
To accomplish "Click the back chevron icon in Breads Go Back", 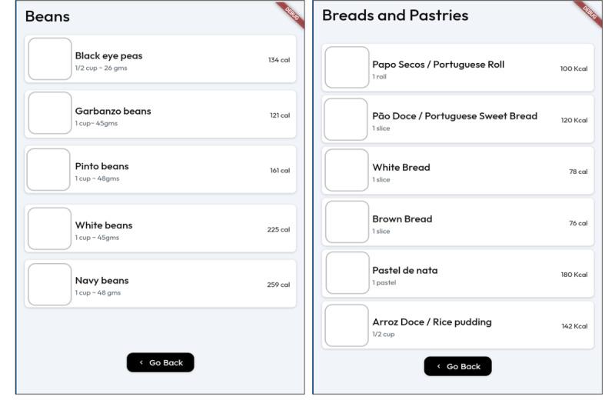I will pyautogui.click(x=438, y=366).
